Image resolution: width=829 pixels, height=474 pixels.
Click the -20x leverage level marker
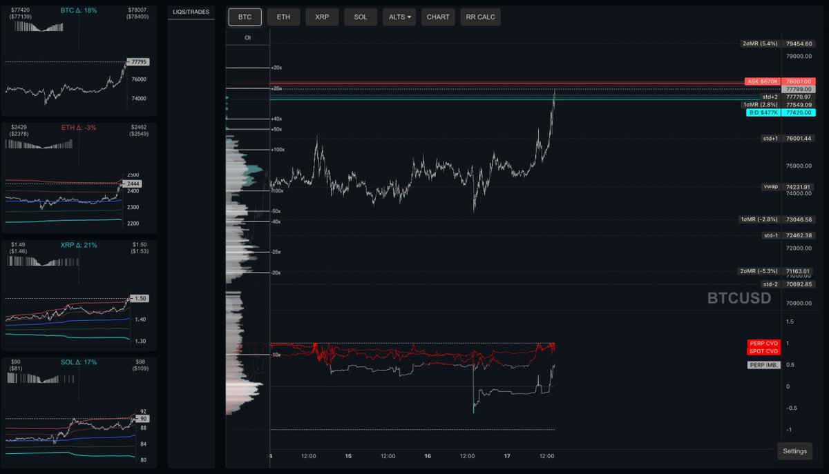[x=276, y=273]
